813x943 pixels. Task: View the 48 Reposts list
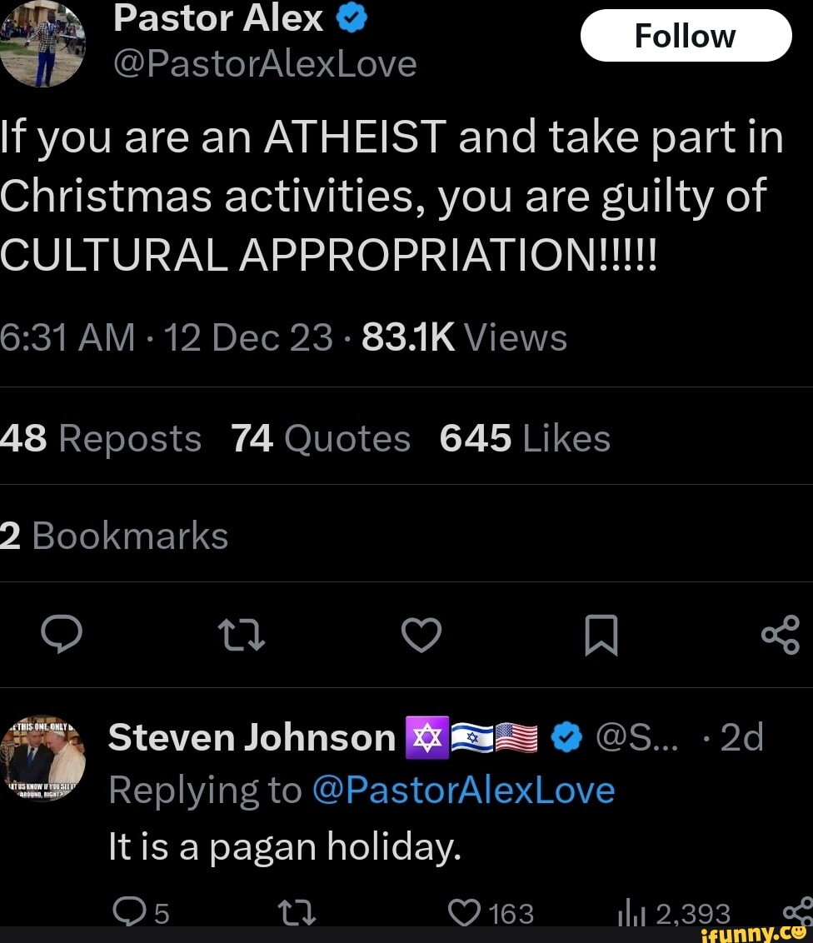pos(100,437)
